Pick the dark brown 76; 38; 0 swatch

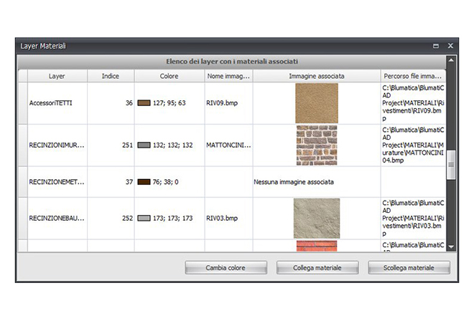click(143, 182)
